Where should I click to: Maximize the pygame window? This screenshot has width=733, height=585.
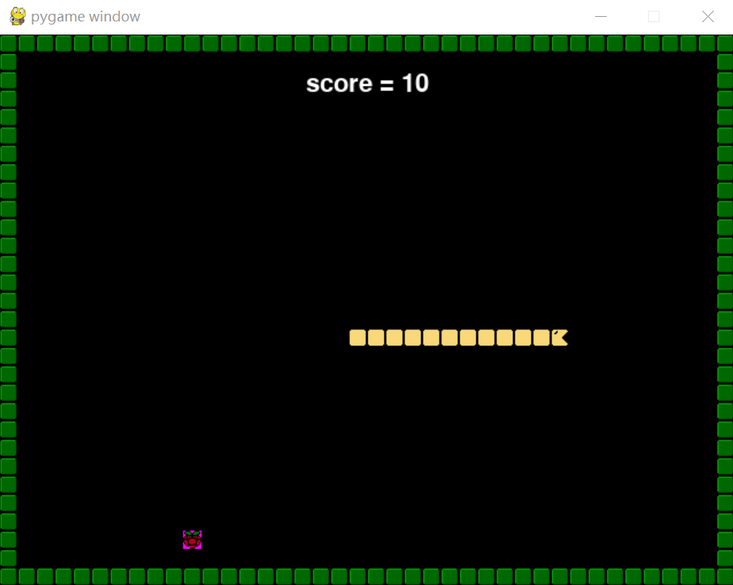653,17
